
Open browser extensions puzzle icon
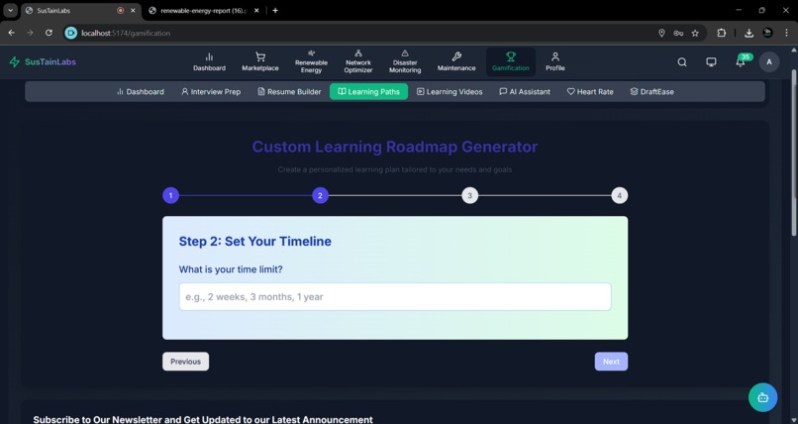tap(721, 33)
